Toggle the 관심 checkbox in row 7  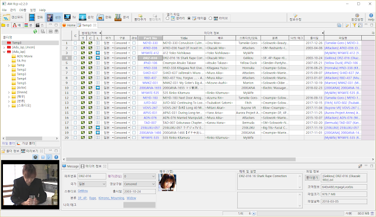pyautogui.click(x=134, y=73)
